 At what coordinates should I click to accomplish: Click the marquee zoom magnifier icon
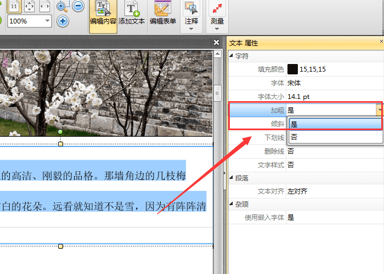63,7
